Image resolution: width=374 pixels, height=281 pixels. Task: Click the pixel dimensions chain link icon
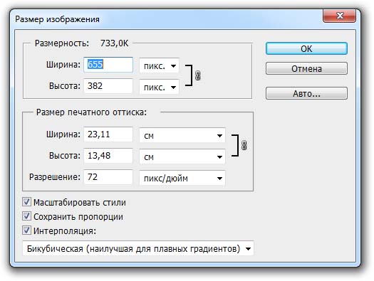(198, 75)
